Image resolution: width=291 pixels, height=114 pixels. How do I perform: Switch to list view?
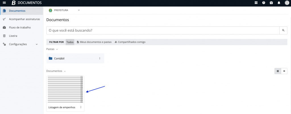[284, 71]
